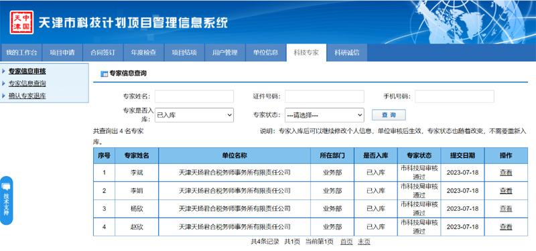Click the 证件号码 input field

pos(324,96)
